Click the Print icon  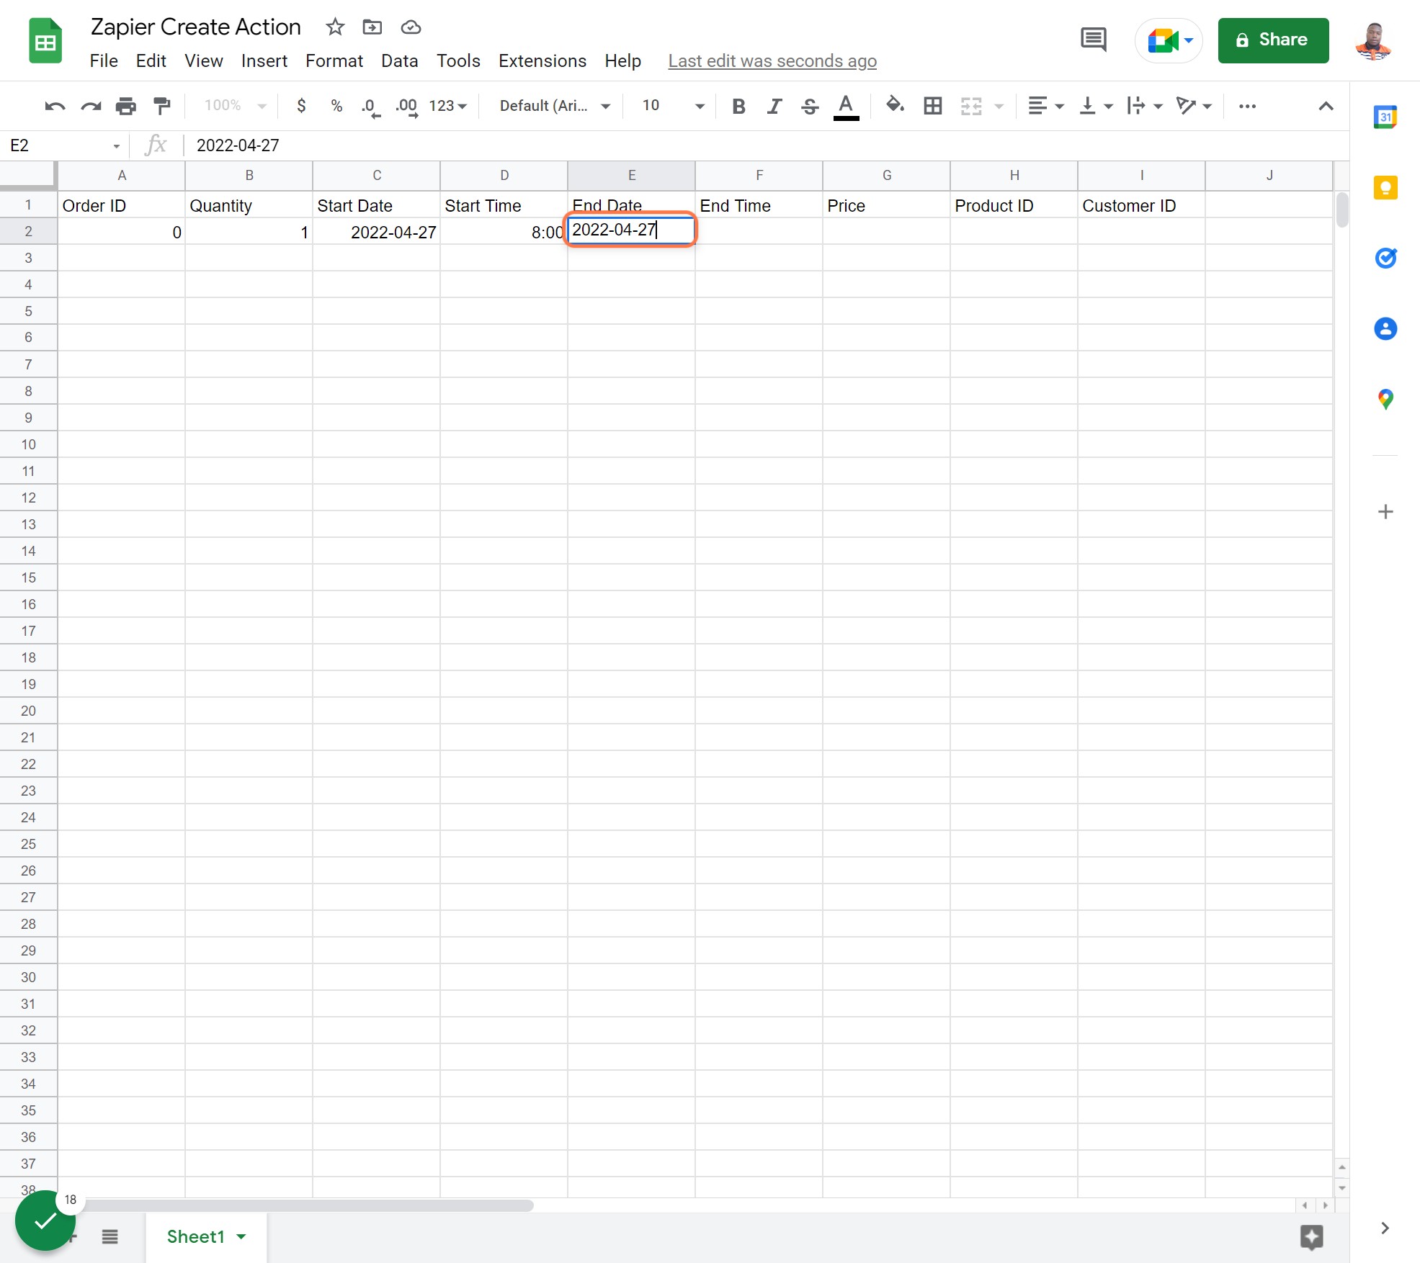[126, 107]
